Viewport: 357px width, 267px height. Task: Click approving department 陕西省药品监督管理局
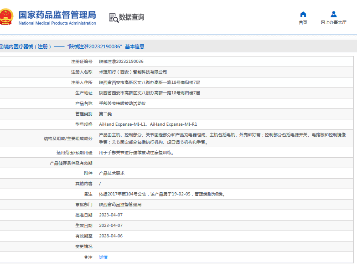120,205
